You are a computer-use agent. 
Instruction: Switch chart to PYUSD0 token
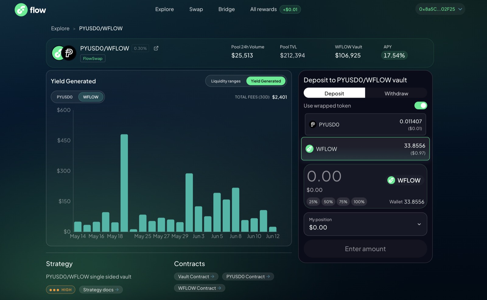pos(65,97)
